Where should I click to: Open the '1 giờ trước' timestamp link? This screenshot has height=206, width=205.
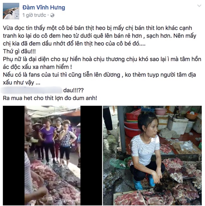[x=34, y=15]
